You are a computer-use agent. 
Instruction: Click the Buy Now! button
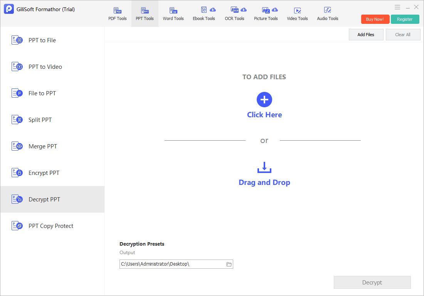[375, 19]
